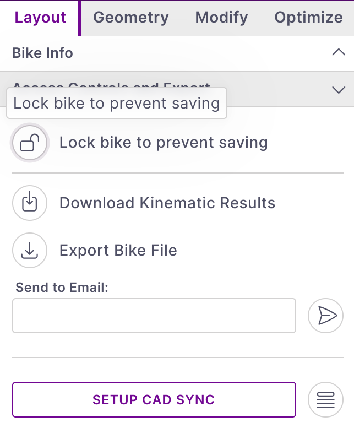Open the Geometry tab
354x428 pixels.
pyautogui.click(x=131, y=18)
